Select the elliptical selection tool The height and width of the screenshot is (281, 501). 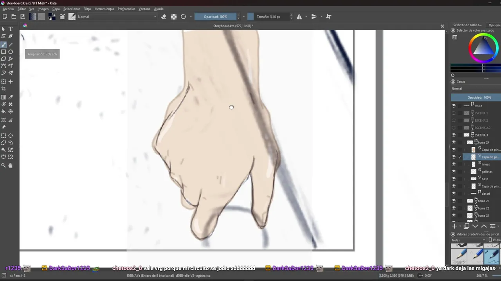pos(11,136)
